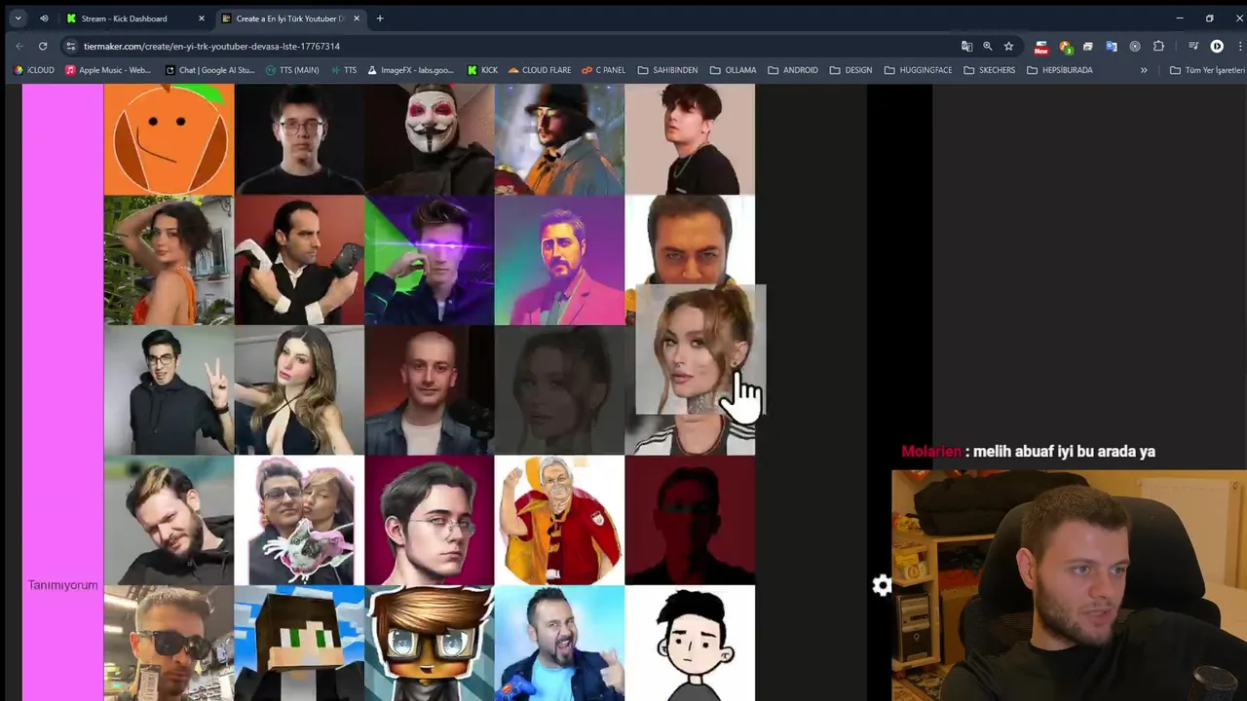Open the plain TTS bookmark

coord(344,70)
